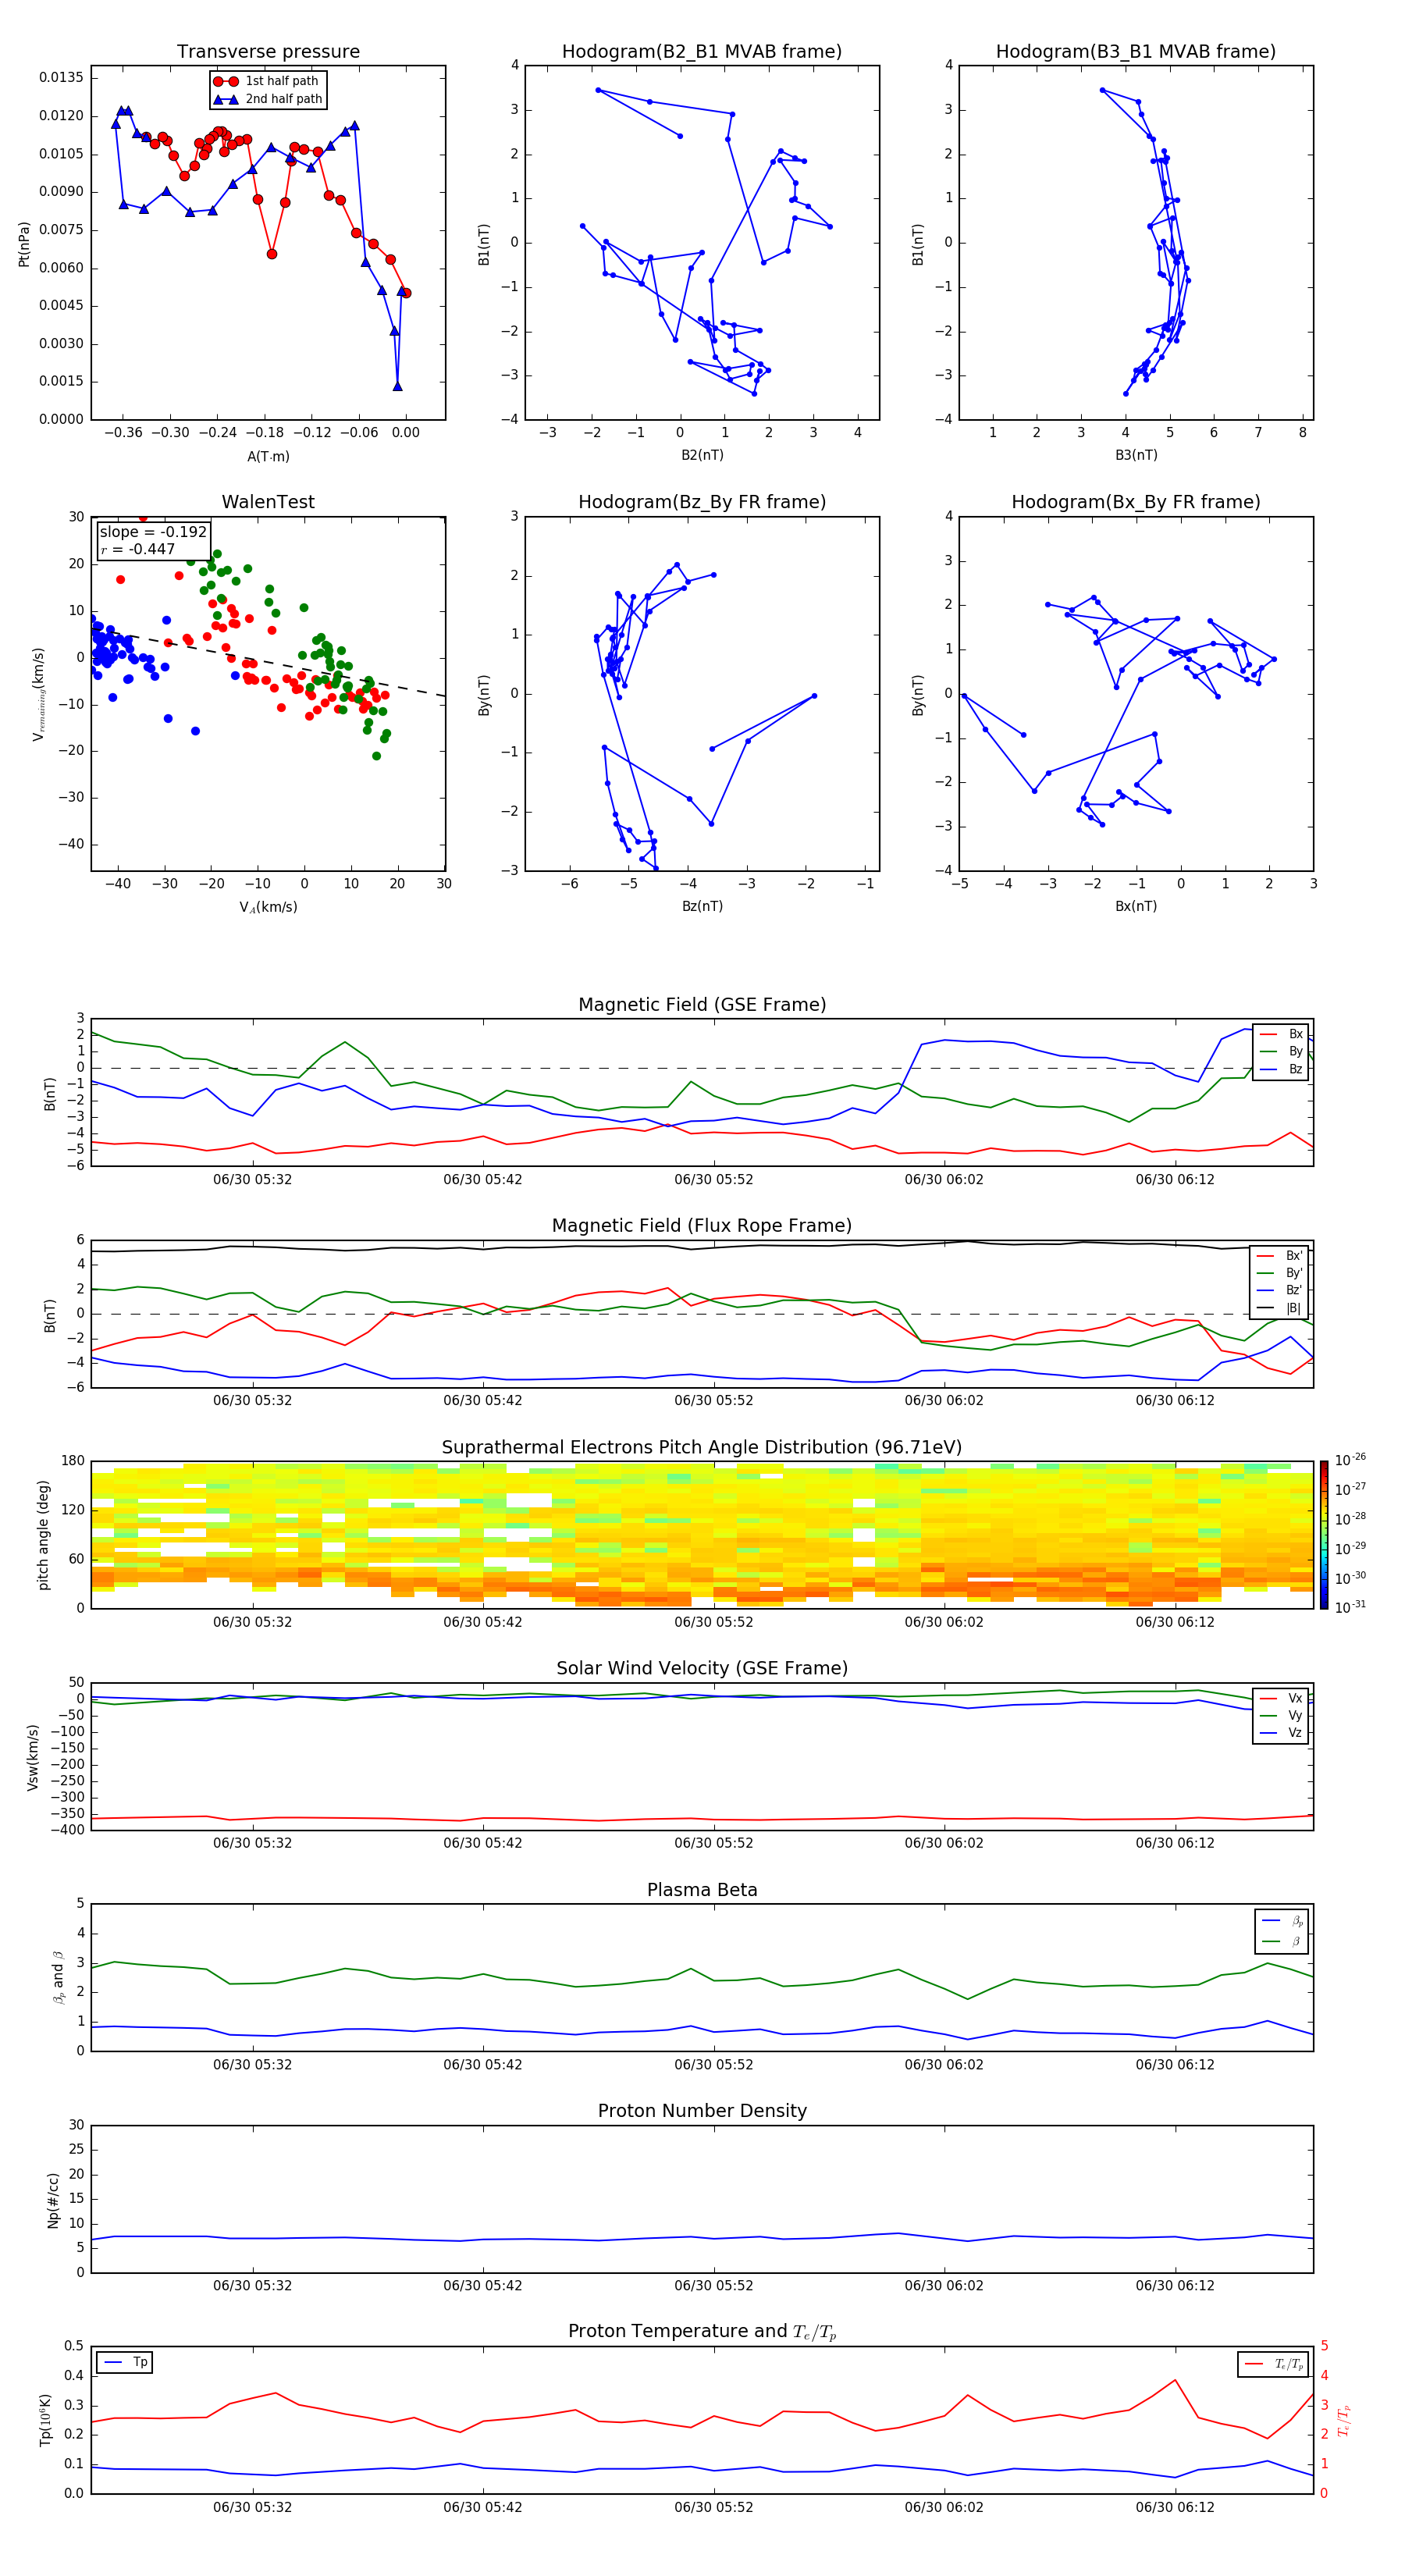Select 'Bx' in the GSE magnetic field legend
Viewport: 1405px width, 2576px height.
pos(1282,1034)
